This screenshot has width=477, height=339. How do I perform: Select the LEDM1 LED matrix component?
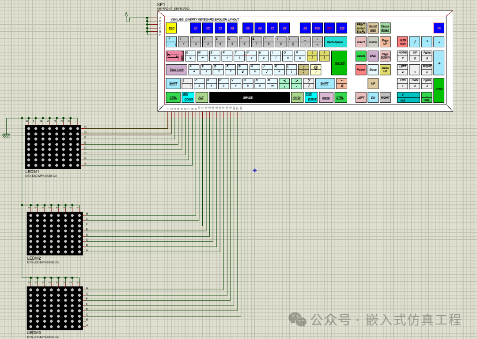[53, 147]
